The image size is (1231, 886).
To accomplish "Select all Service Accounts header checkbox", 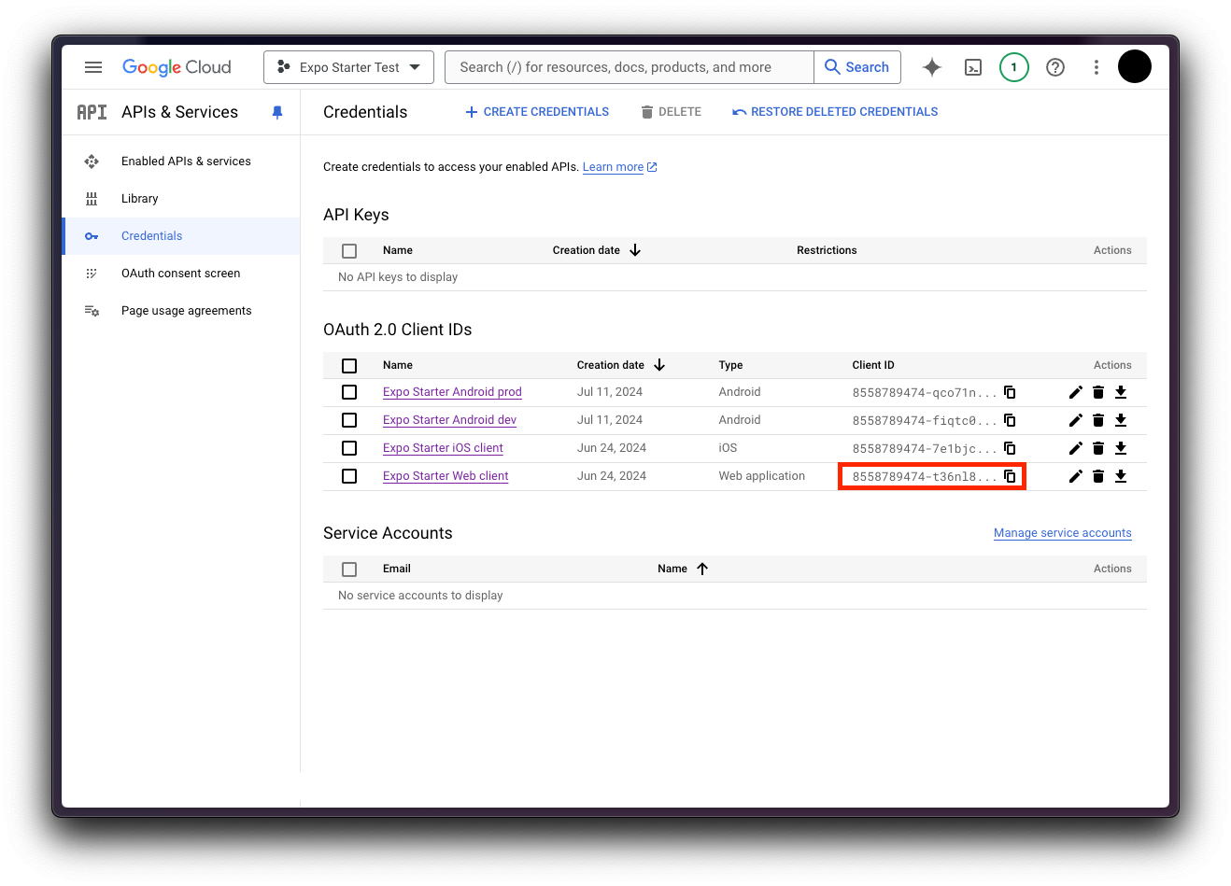I will click(349, 570).
